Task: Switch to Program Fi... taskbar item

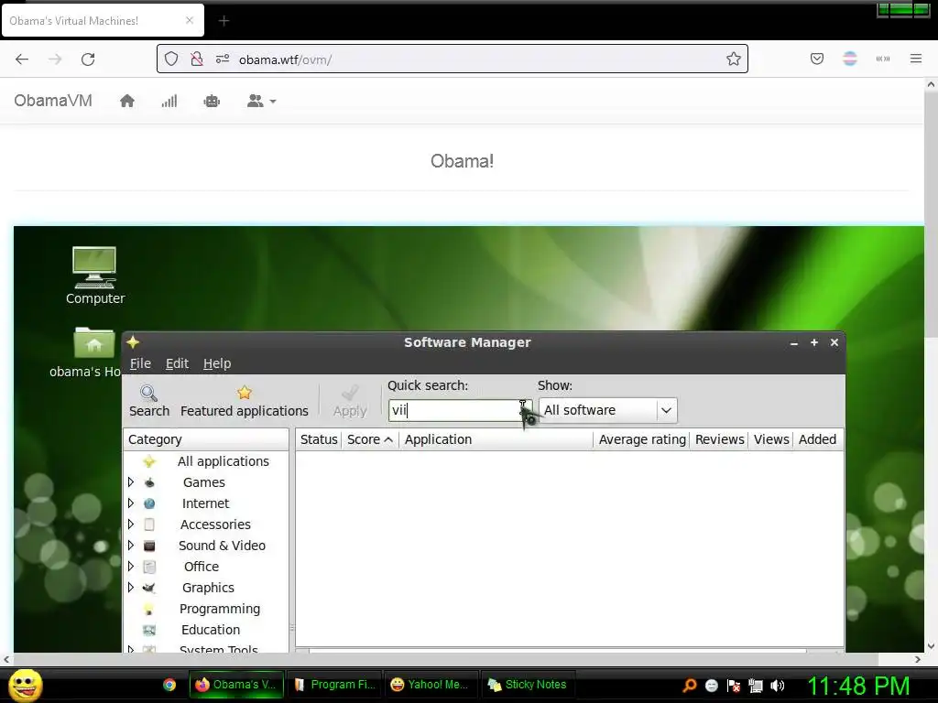Action: click(334, 685)
